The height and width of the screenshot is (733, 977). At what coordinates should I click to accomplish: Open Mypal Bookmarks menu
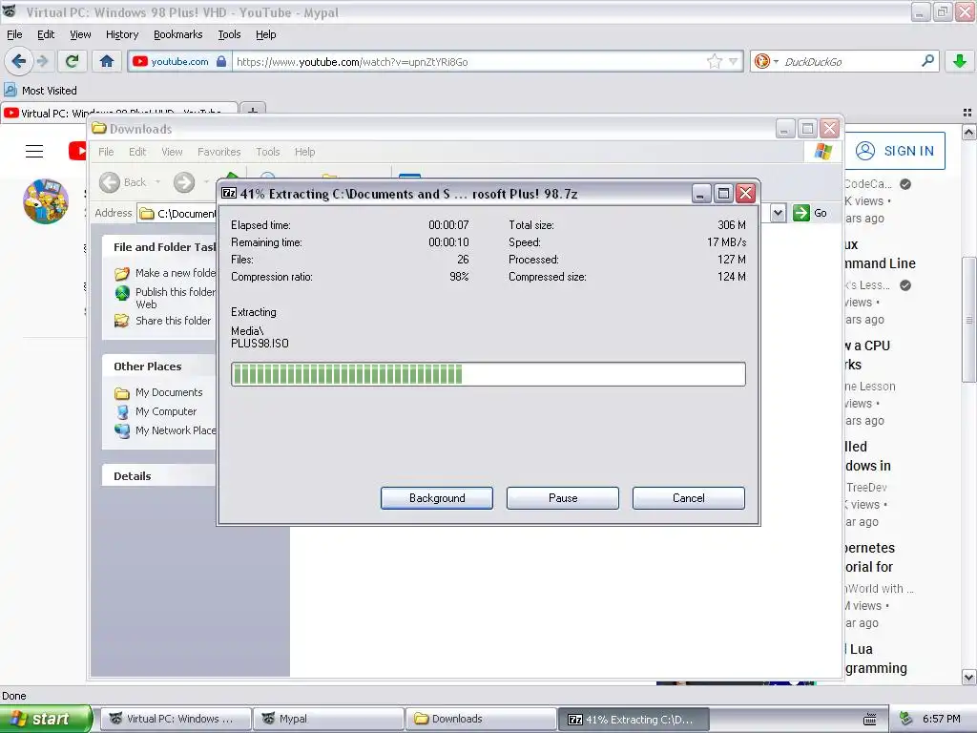[178, 34]
